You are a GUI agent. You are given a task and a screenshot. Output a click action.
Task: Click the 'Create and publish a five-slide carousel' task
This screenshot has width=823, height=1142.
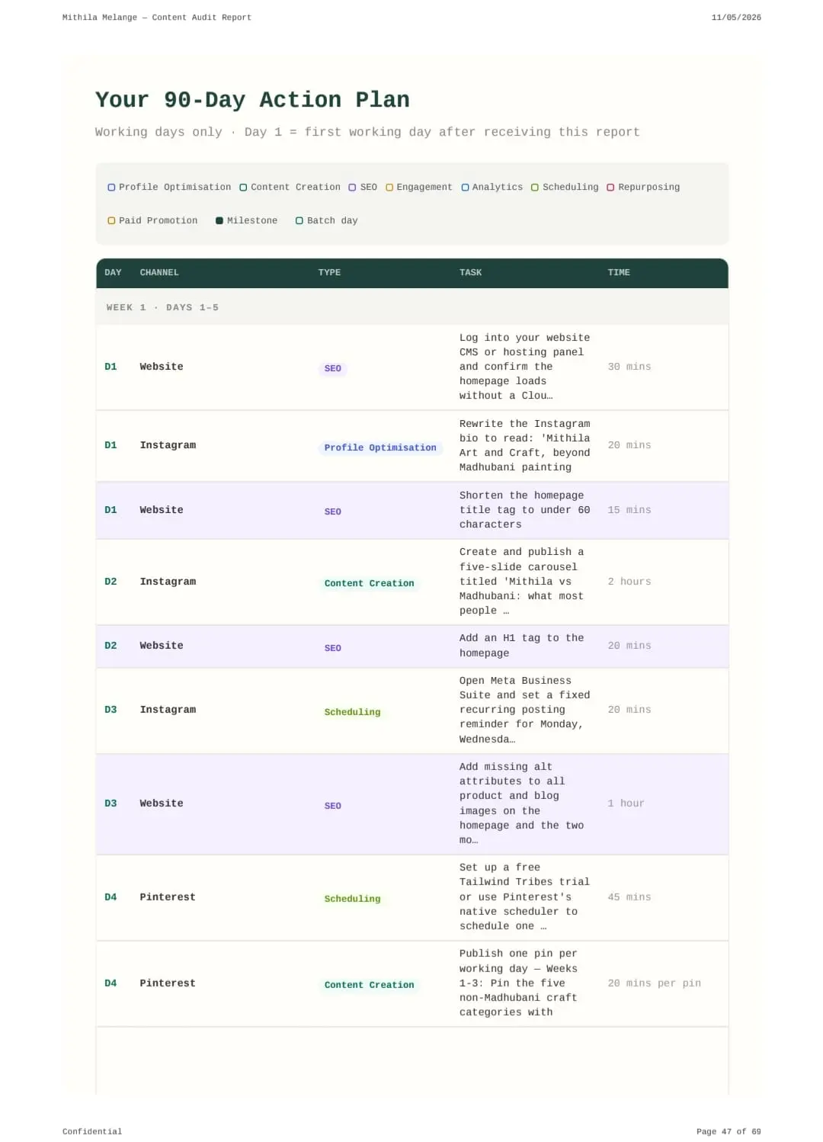pos(522,582)
